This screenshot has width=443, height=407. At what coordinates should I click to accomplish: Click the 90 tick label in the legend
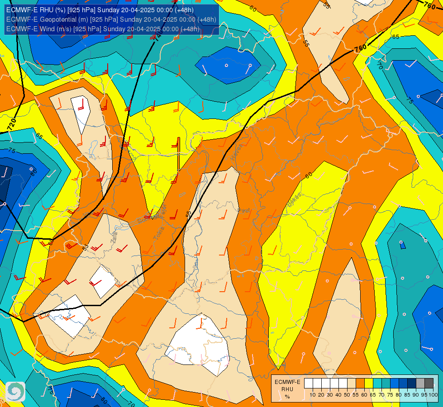pyautogui.click(x=415, y=395)
